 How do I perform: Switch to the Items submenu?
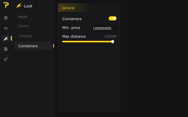click(x=24, y=26)
